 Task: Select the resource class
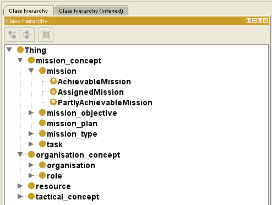53,186
